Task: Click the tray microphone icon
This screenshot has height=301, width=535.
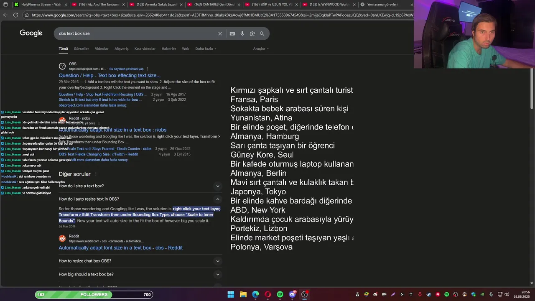Action: (491, 294)
